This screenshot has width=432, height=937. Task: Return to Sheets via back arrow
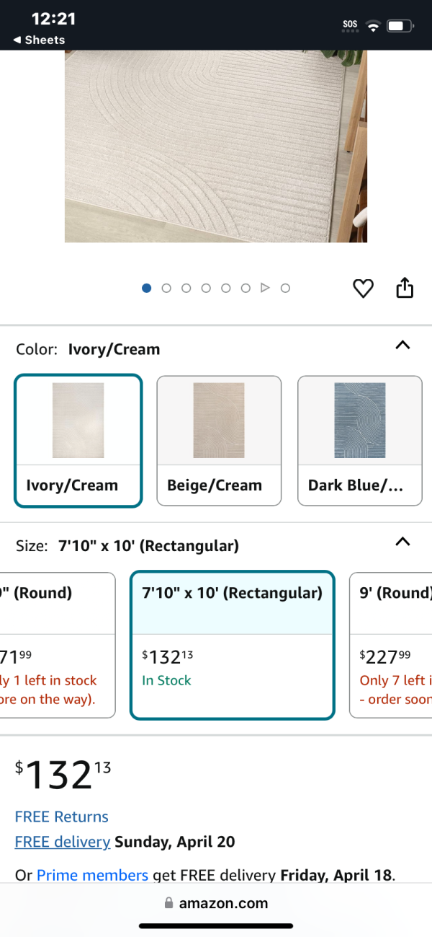tap(39, 40)
